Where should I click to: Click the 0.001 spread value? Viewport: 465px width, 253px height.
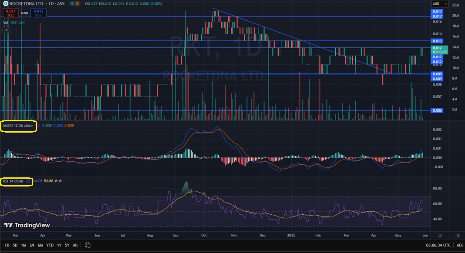point(25,13)
